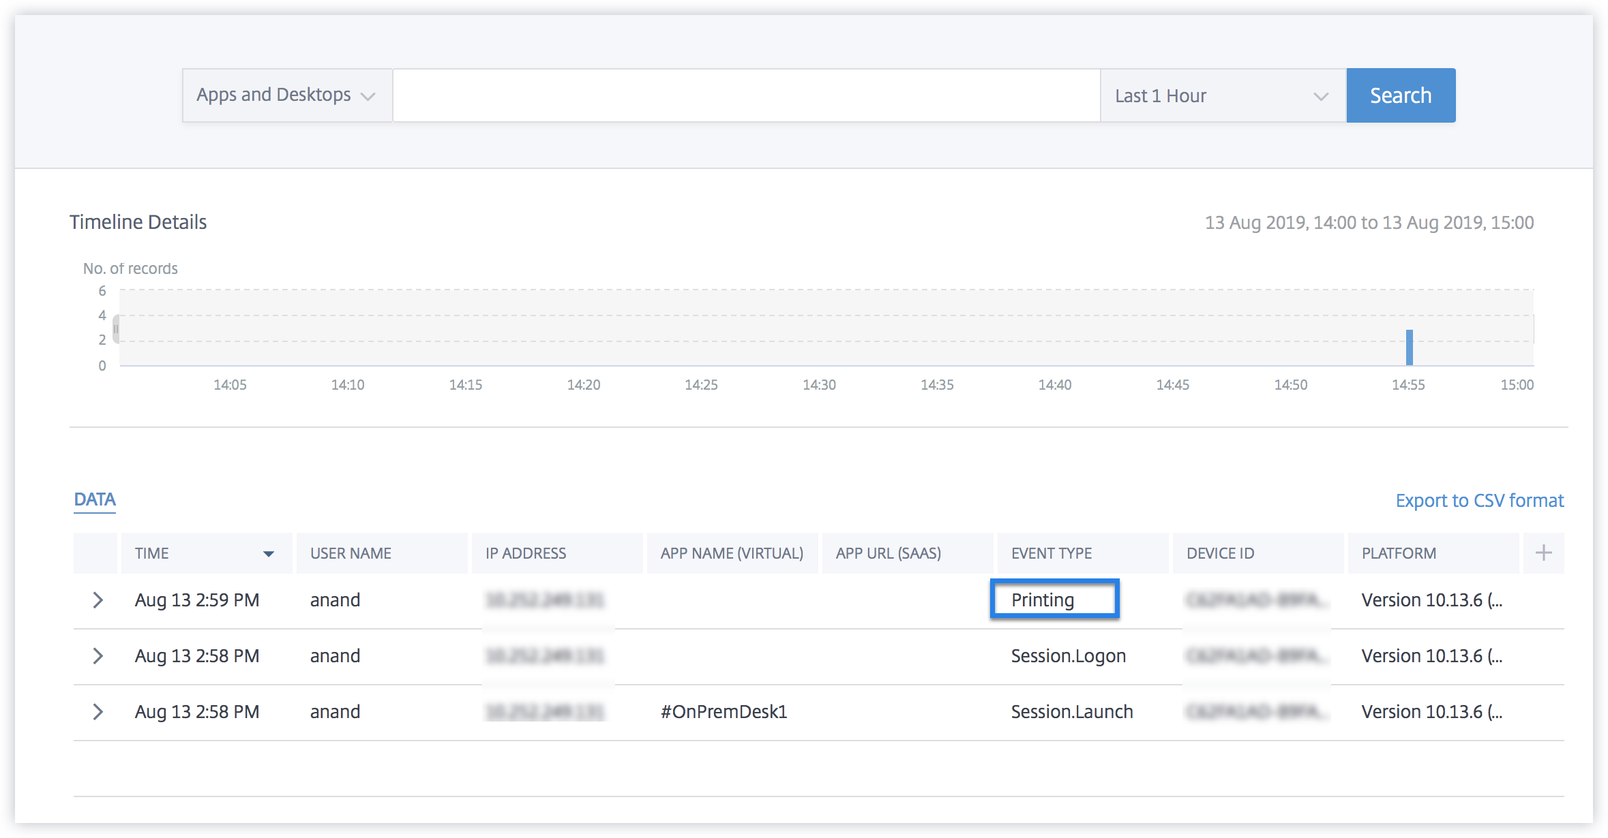Expand the Session.Launch event row
This screenshot has width=1608, height=838.
[98, 712]
